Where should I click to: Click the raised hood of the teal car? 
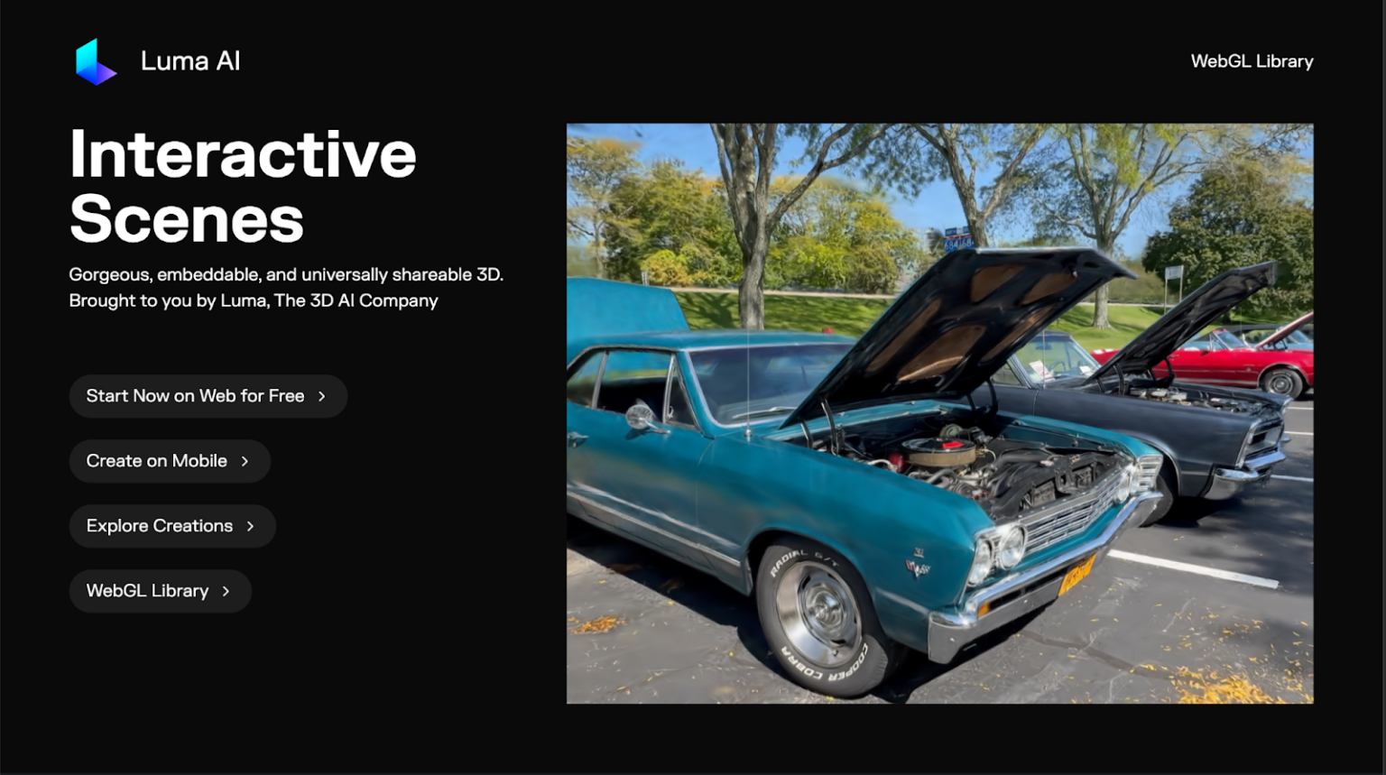(956, 329)
